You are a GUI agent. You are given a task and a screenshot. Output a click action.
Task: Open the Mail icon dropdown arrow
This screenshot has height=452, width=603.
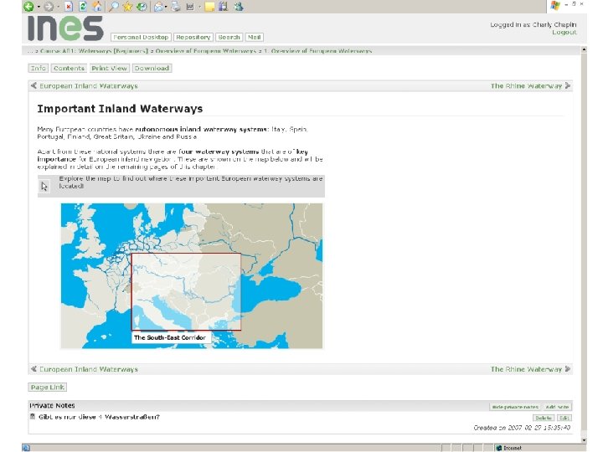tap(166, 7)
